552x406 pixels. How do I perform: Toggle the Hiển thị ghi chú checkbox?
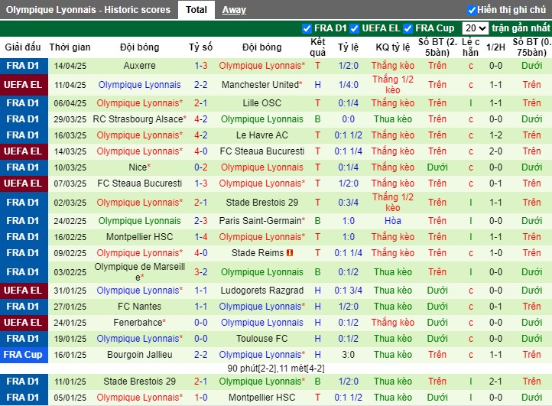[x=472, y=10]
